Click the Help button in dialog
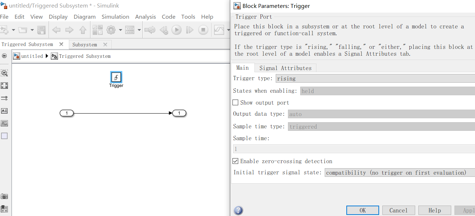The image size is (475, 216). pyautogui.click(x=435, y=210)
